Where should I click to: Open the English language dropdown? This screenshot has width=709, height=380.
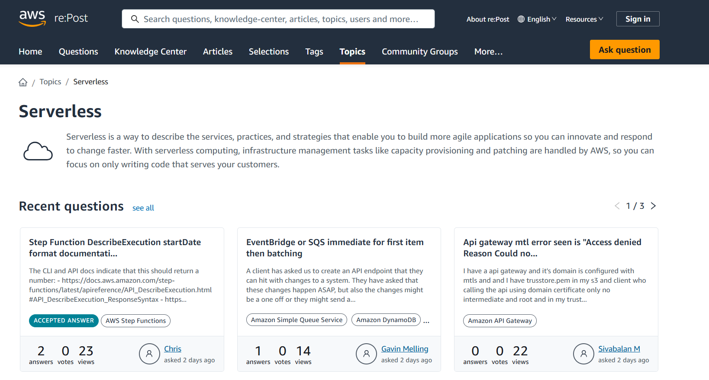537,19
